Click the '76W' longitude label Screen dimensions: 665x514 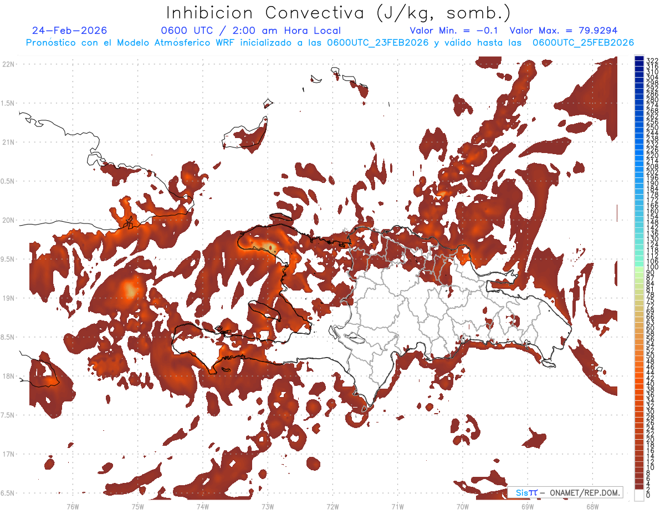pos(73,507)
